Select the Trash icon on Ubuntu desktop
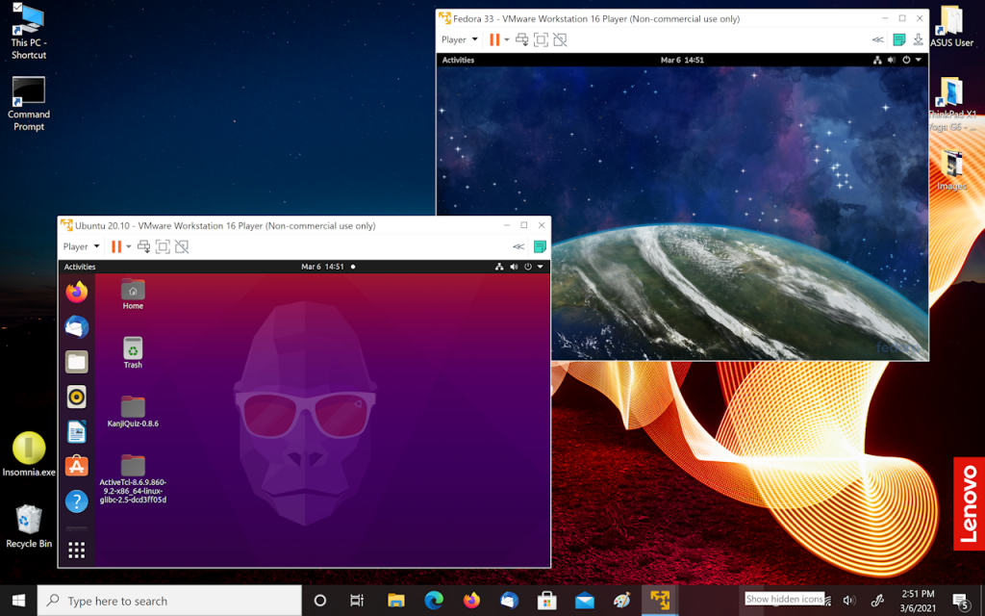The height and width of the screenshot is (616, 985). (133, 352)
